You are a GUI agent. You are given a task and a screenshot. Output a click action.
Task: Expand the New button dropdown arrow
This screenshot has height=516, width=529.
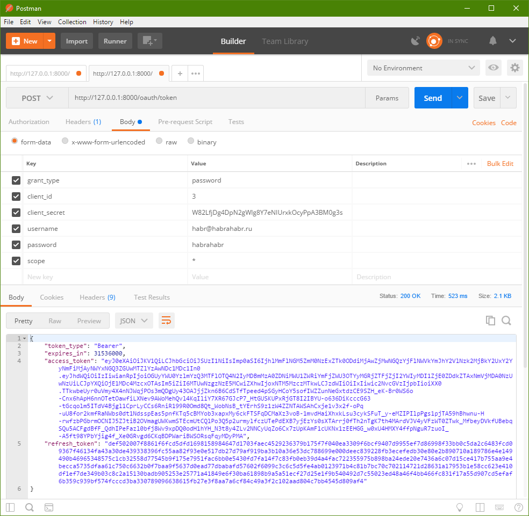pyautogui.click(x=49, y=41)
